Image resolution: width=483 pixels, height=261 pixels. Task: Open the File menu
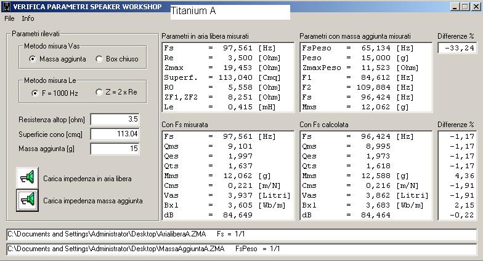[9, 18]
